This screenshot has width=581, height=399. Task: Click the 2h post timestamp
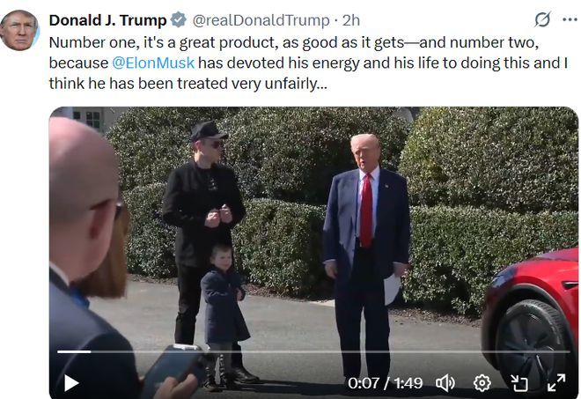point(351,20)
